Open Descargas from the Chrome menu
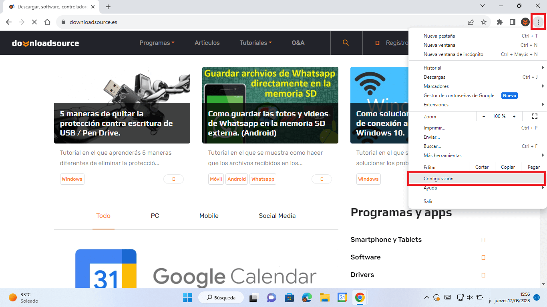The width and height of the screenshot is (547, 307). click(x=477, y=77)
